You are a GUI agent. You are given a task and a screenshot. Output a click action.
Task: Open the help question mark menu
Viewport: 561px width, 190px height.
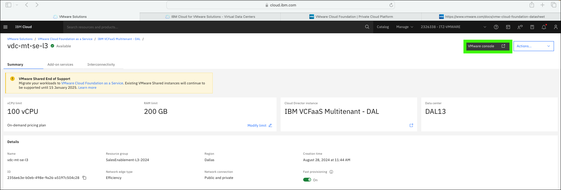point(496,27)
